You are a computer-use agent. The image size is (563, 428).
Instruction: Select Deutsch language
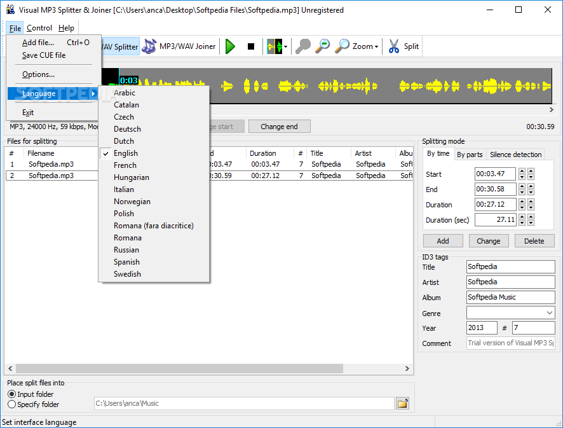click(154, 129)
